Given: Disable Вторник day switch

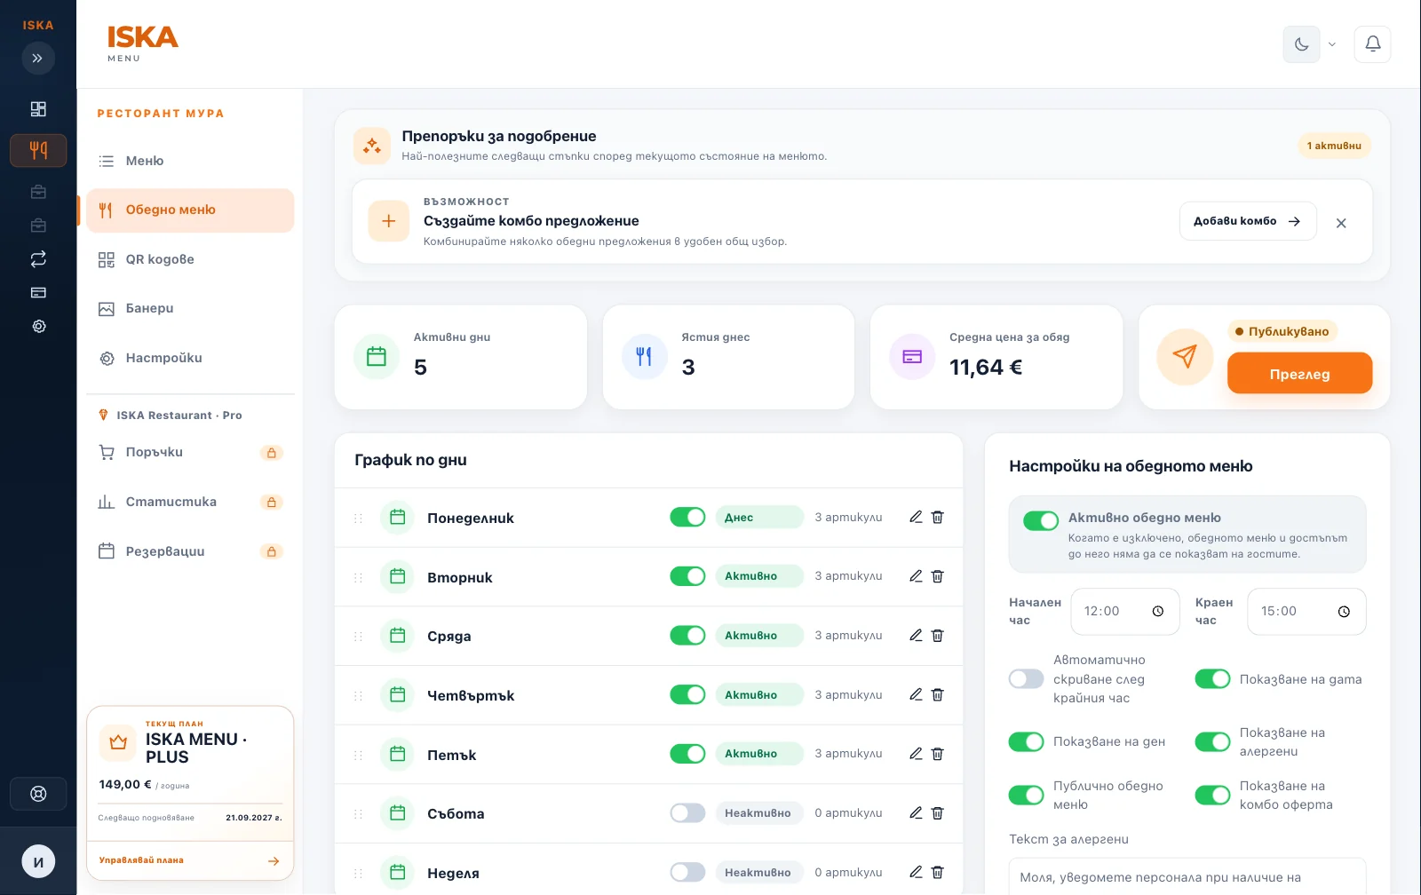Looking at the screenshot, I should tap(687, 576).
